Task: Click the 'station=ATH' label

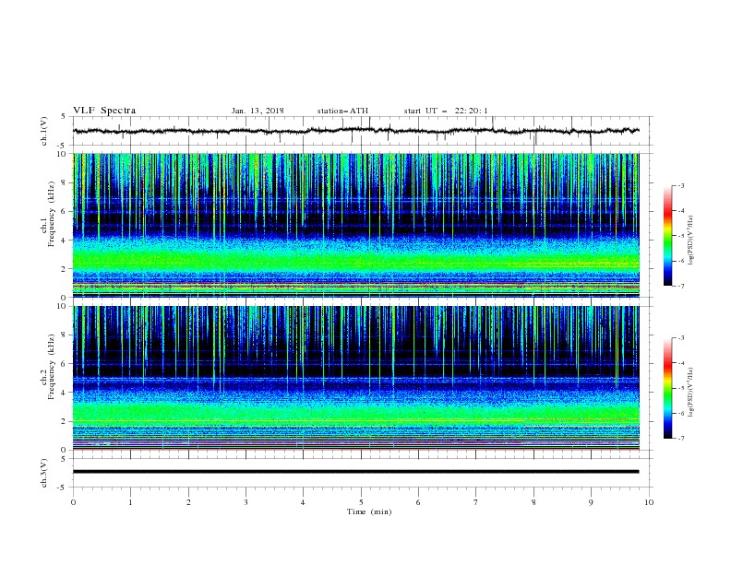Action: point(342,111)
